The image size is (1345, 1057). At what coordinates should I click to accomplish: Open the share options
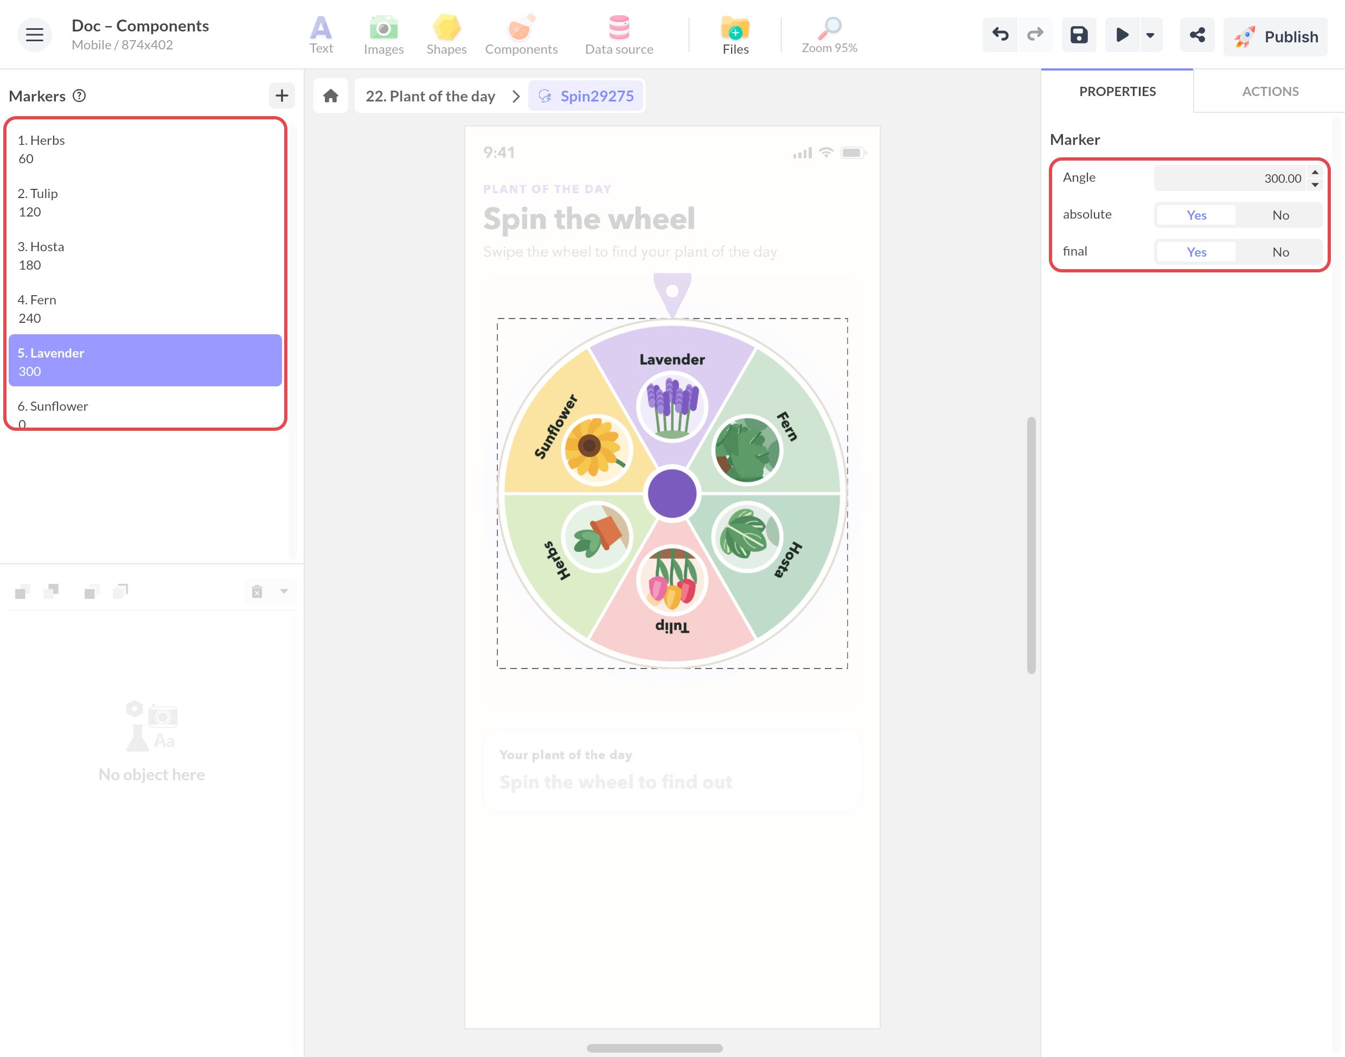(x=1197, y=35)
